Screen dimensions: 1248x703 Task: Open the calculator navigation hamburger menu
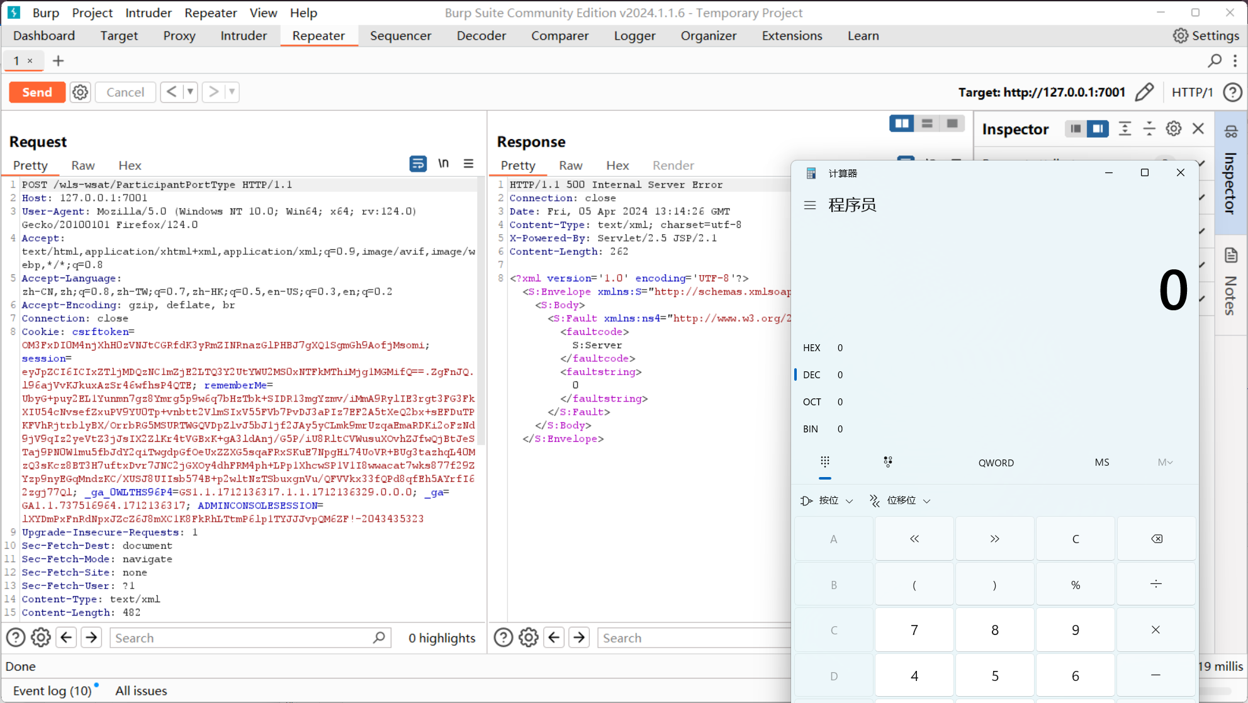tap(810, 205)
